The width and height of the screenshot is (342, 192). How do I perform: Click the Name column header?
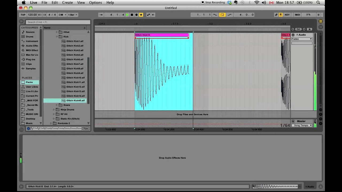click(x=65, y=27)
